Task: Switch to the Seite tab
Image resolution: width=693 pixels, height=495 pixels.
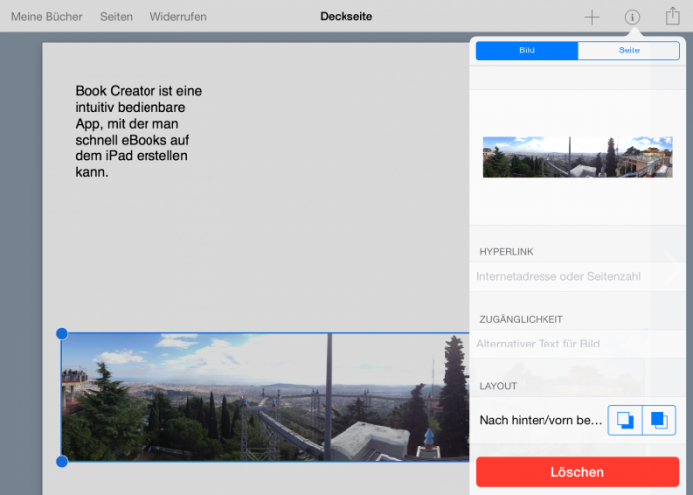Action: pyautogui.click(x=629, y=50)
